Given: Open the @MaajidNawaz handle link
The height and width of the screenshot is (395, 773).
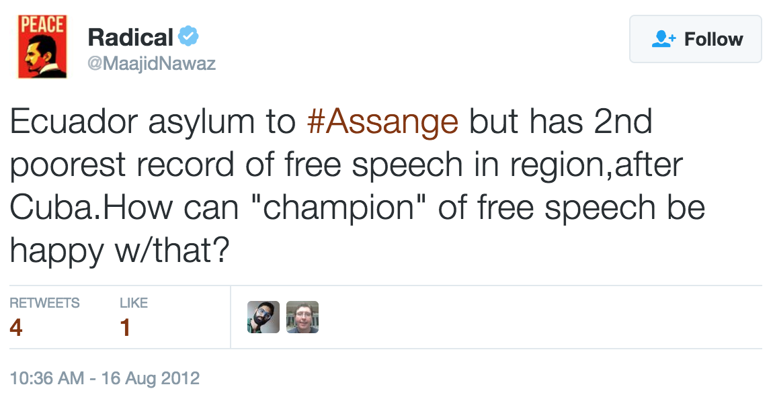Looking at the screenshot, I should tap(152, 64).
